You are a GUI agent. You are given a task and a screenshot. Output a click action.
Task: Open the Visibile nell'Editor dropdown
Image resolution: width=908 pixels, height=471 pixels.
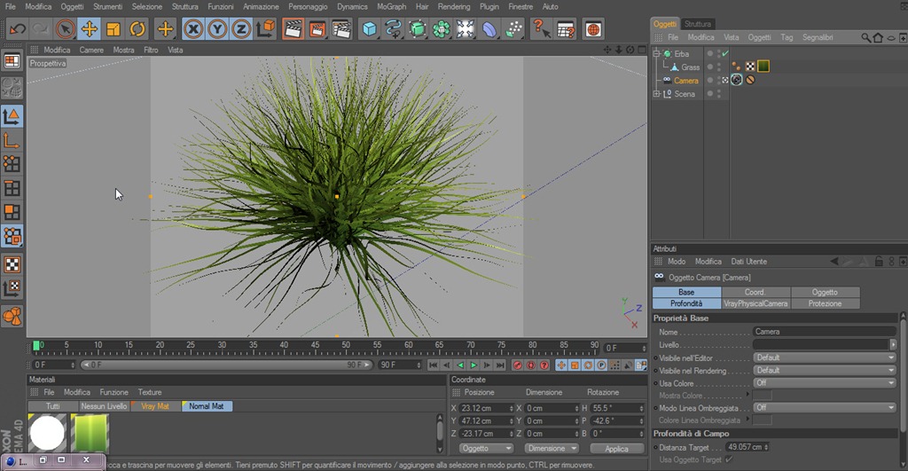click(825, 357)
